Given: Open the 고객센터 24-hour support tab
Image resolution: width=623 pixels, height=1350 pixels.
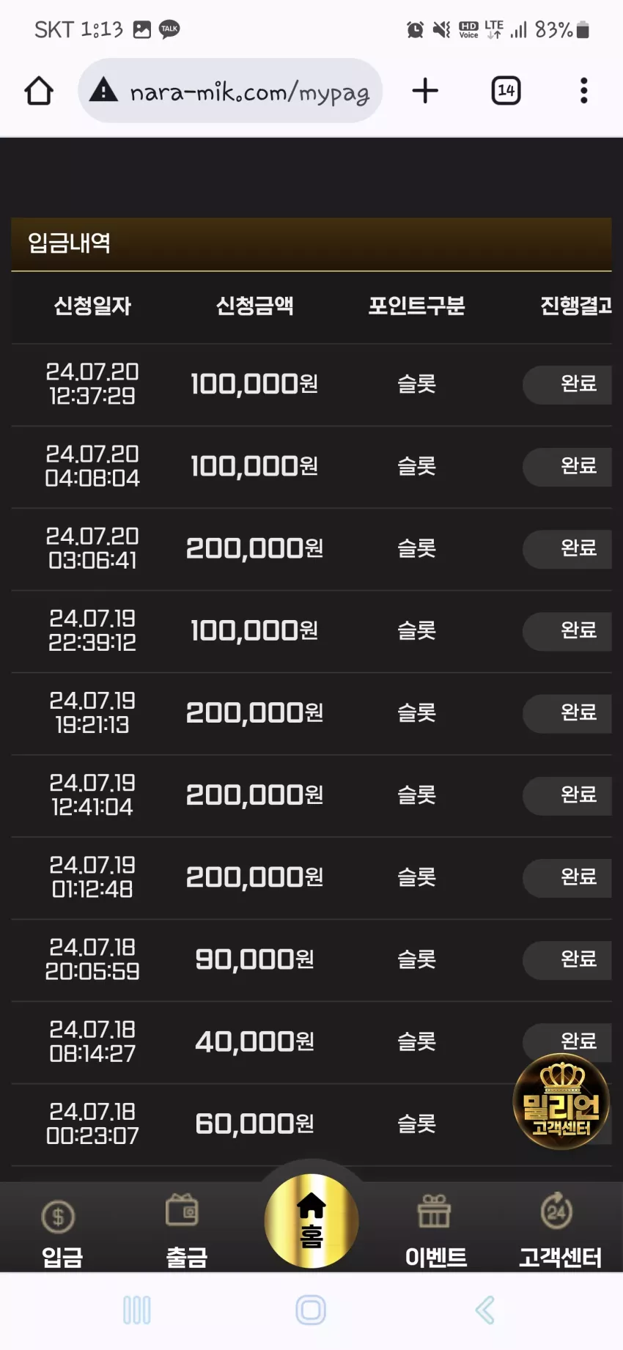Looking at the screenshot, I should tap(560, 1233).
